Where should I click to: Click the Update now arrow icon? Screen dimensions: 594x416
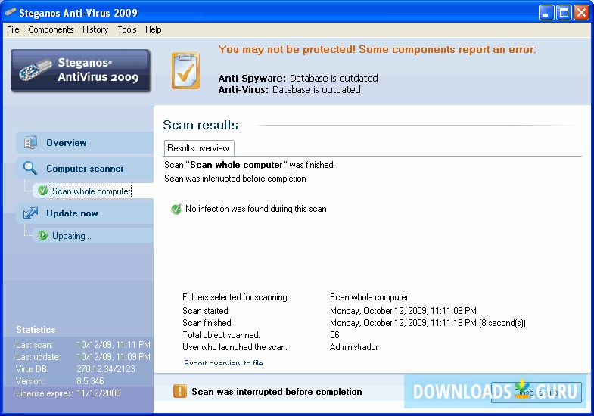coord(30,213)
